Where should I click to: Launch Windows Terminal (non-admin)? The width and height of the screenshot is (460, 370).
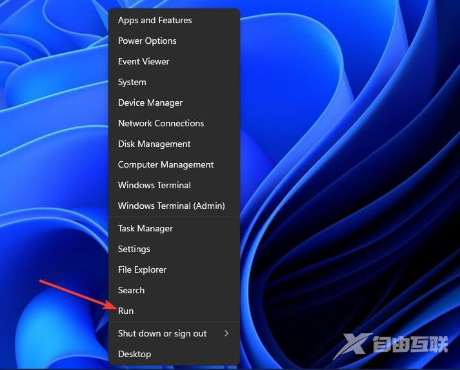[154, 185]
